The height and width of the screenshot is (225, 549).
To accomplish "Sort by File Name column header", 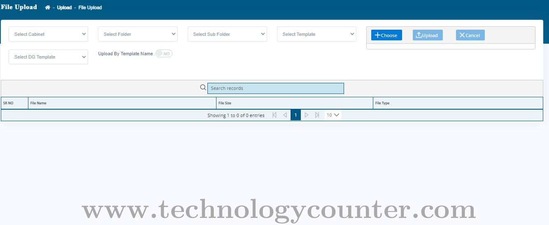I will click(x=122, y=103).
